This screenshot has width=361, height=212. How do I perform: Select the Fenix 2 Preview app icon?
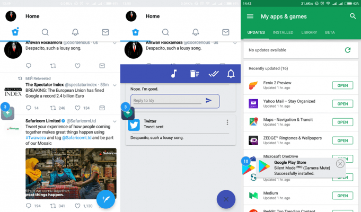(x=253, y=85)
